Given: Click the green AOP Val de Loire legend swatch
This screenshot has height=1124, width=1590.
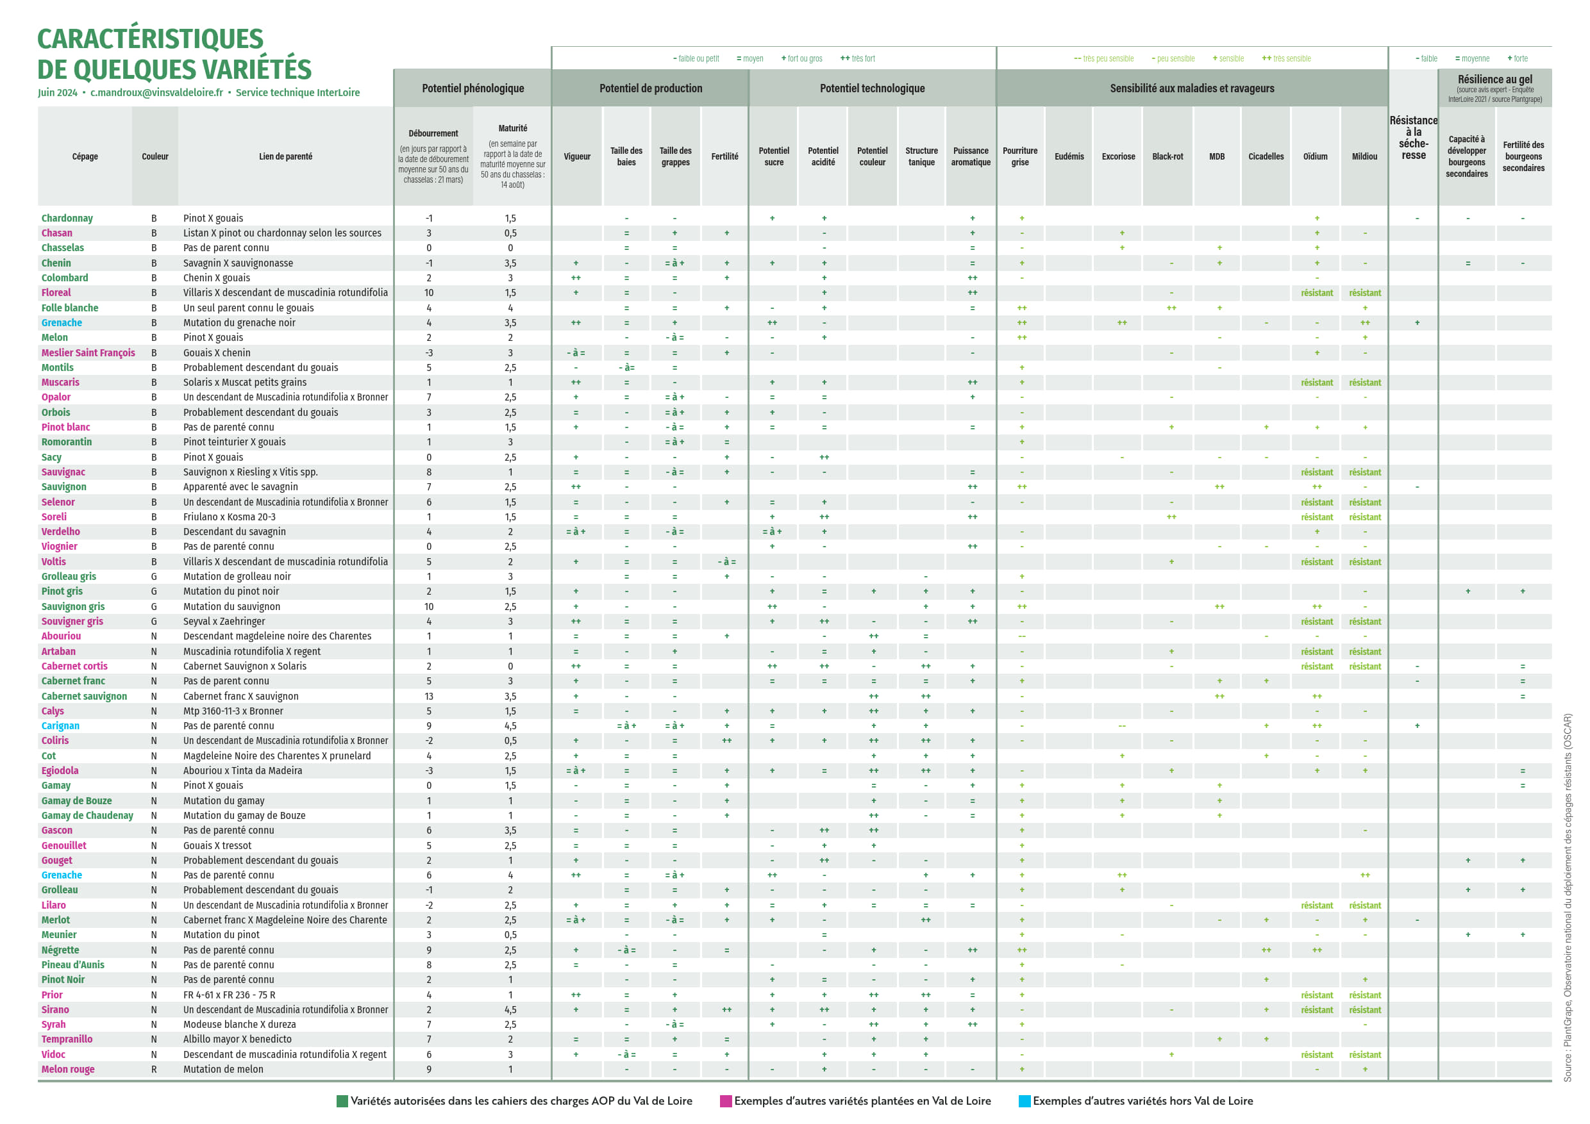Looking at the screenshot, I should click(x=342, y=1101).
